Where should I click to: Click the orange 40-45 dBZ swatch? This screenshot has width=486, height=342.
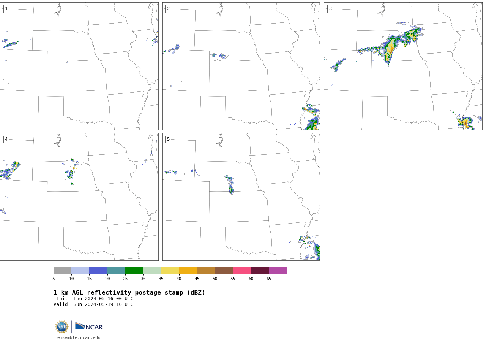coord(188,271)
